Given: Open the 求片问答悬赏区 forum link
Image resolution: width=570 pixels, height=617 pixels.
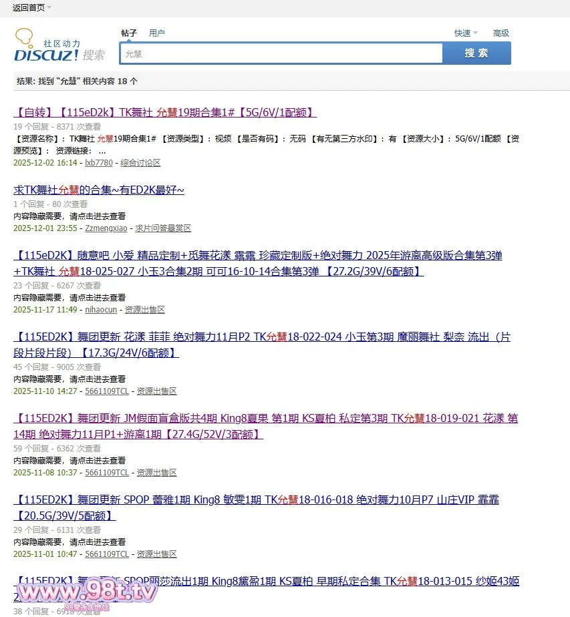Looking at the screenshot, I should pos(163,228).
